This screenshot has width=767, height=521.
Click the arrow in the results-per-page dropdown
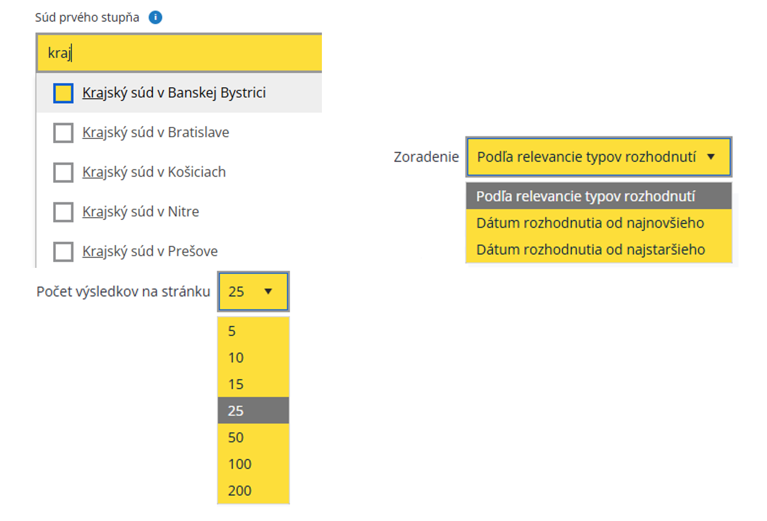(268, 291)
